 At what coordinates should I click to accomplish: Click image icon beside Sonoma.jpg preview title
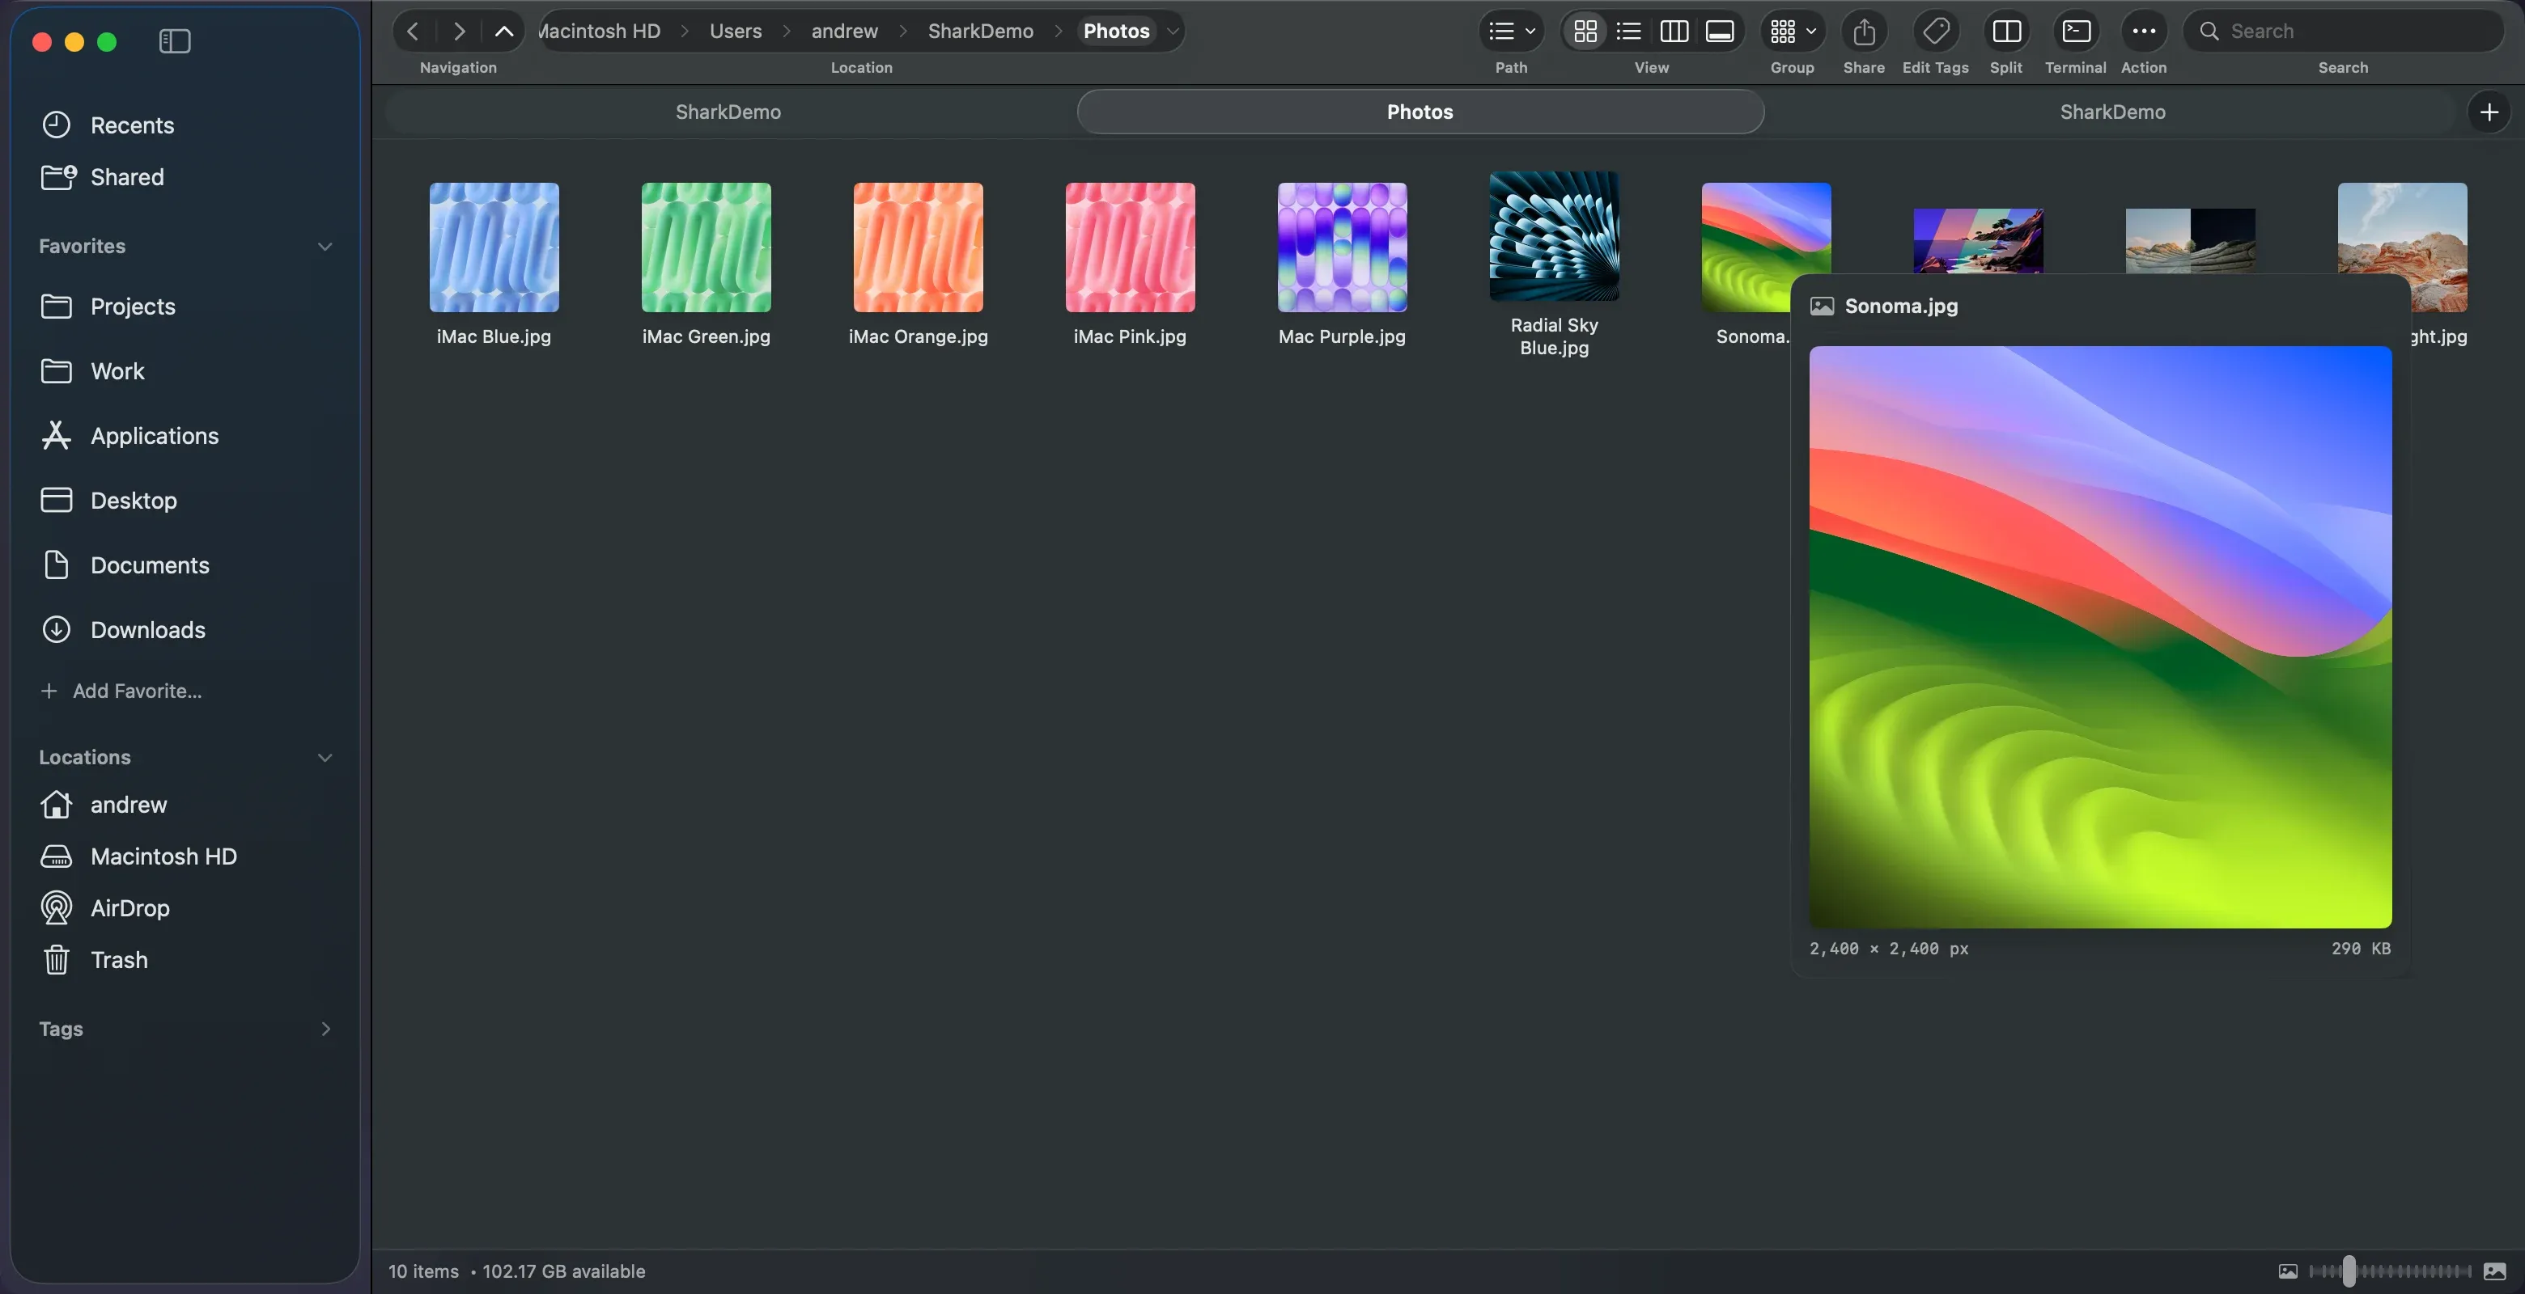(1821, 307)
